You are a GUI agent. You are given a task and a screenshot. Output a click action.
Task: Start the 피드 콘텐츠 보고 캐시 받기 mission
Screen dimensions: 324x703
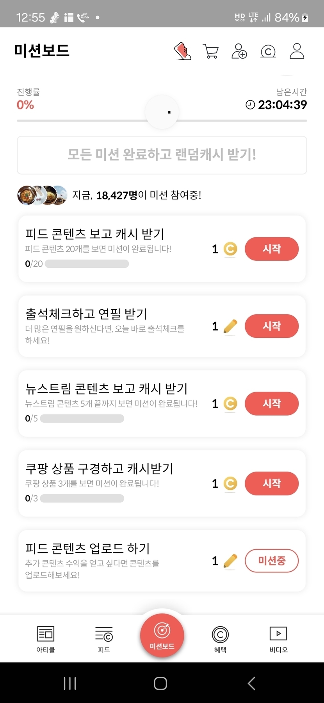tap(272, 249)
